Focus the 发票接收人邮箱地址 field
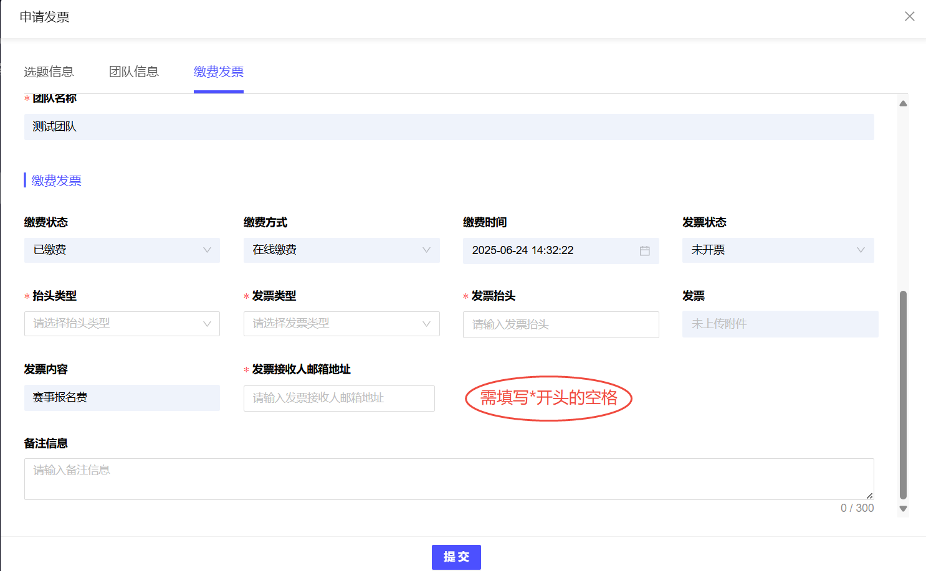This screenshot has width=926, height=571. pyautogui.click(x=338, y=399)
